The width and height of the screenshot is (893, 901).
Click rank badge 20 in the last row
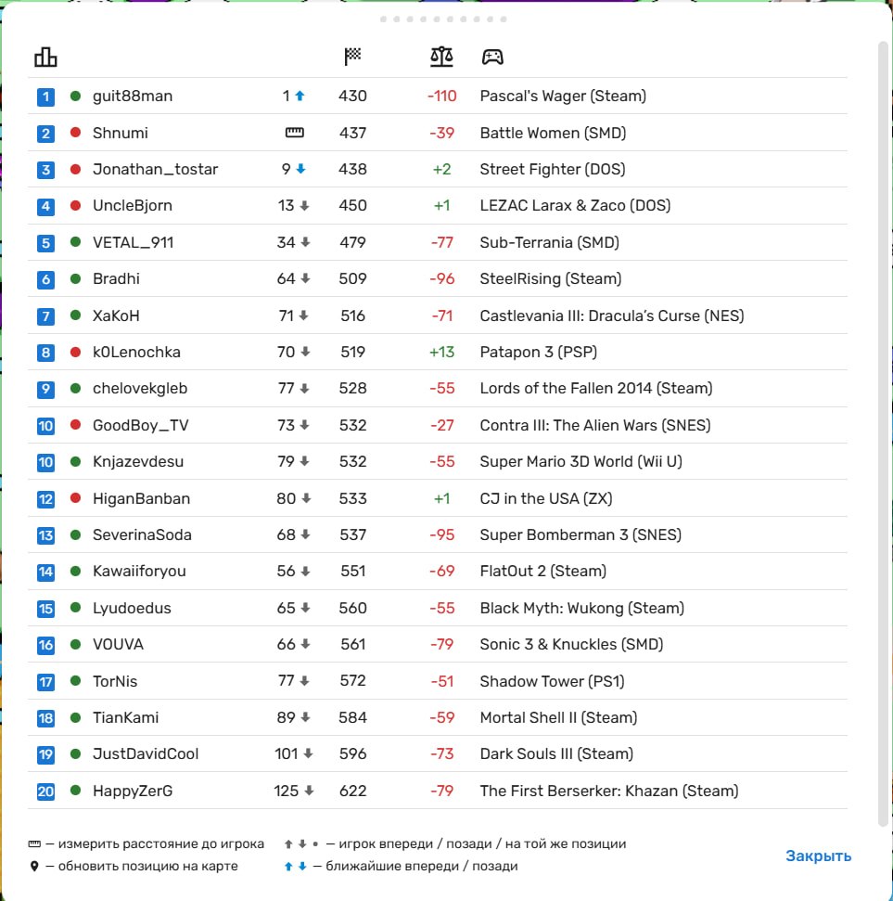click(x=46, y=792)
